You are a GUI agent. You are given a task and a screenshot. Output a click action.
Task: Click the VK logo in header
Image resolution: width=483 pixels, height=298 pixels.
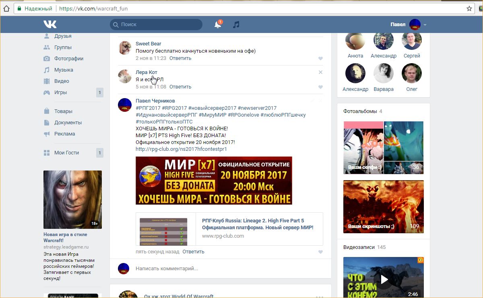[x=50, y=25]
